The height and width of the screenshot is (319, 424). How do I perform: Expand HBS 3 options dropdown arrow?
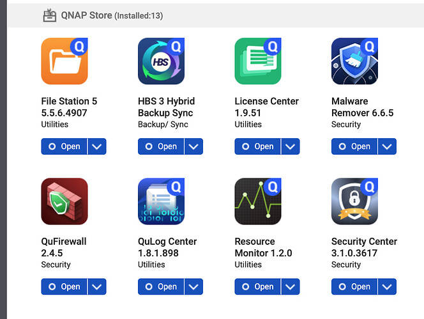(x=193, y=146)
